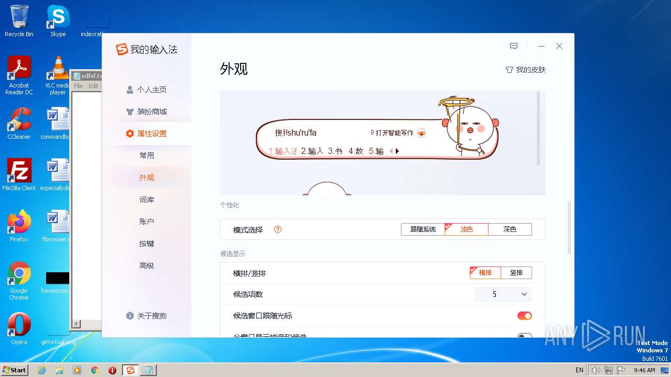Click next-page arrow in skin preview

point(397,151)
